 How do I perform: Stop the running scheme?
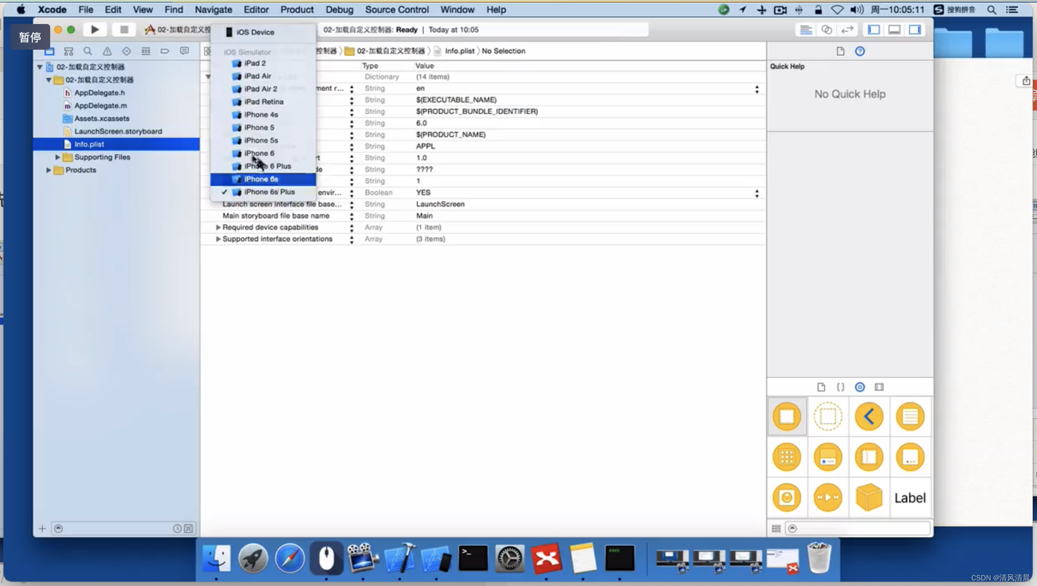click(x=124, y=30)
